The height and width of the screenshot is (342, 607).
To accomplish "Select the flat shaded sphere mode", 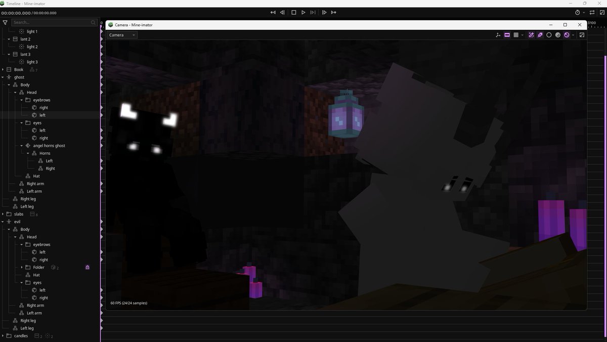I will click(x=557, y=35).
